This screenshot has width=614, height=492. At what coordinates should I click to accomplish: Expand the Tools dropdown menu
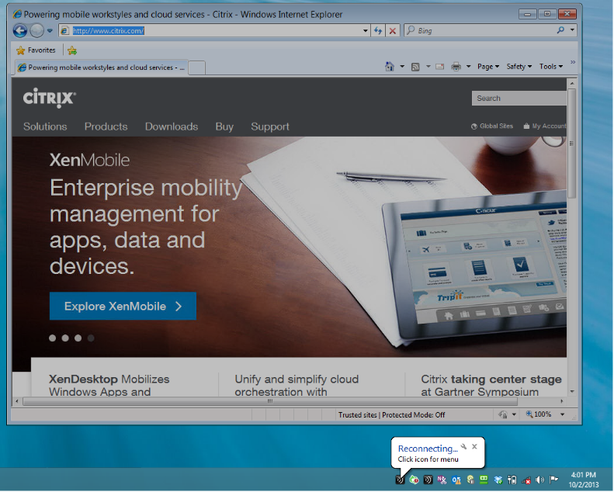(x=550, y=67)
